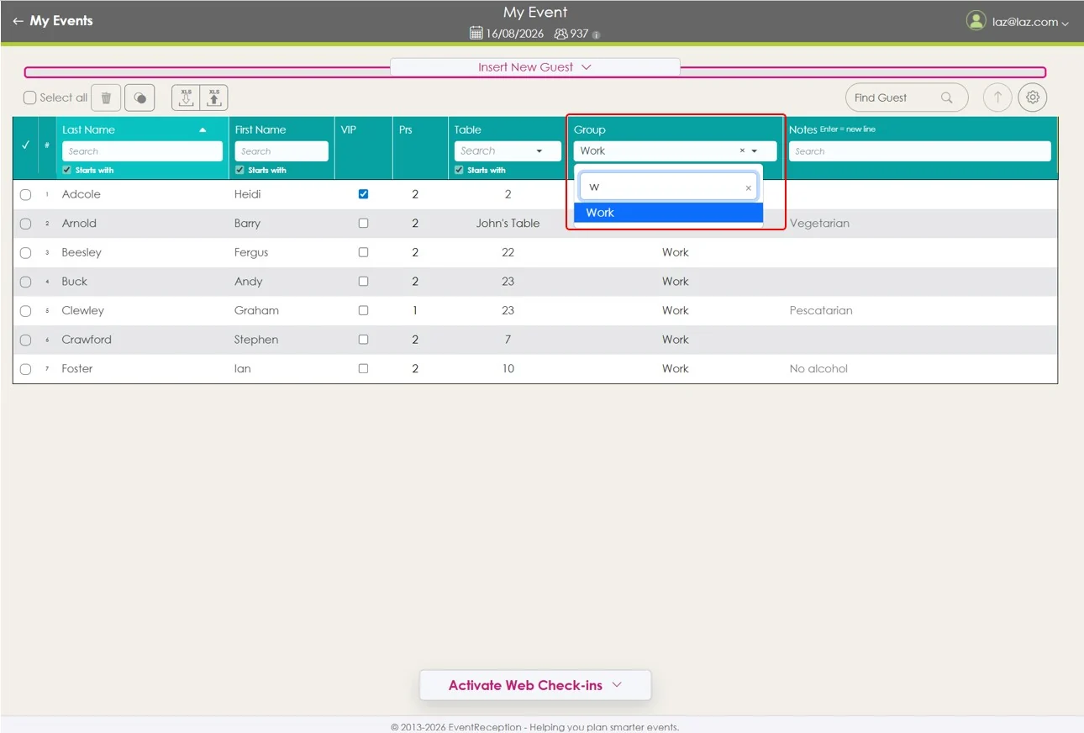Image resolution: width=1084 pixels, height=733 pixels.
Task: Uncheck VIP for Heidi Adcole
Action: tap(363, 194)
